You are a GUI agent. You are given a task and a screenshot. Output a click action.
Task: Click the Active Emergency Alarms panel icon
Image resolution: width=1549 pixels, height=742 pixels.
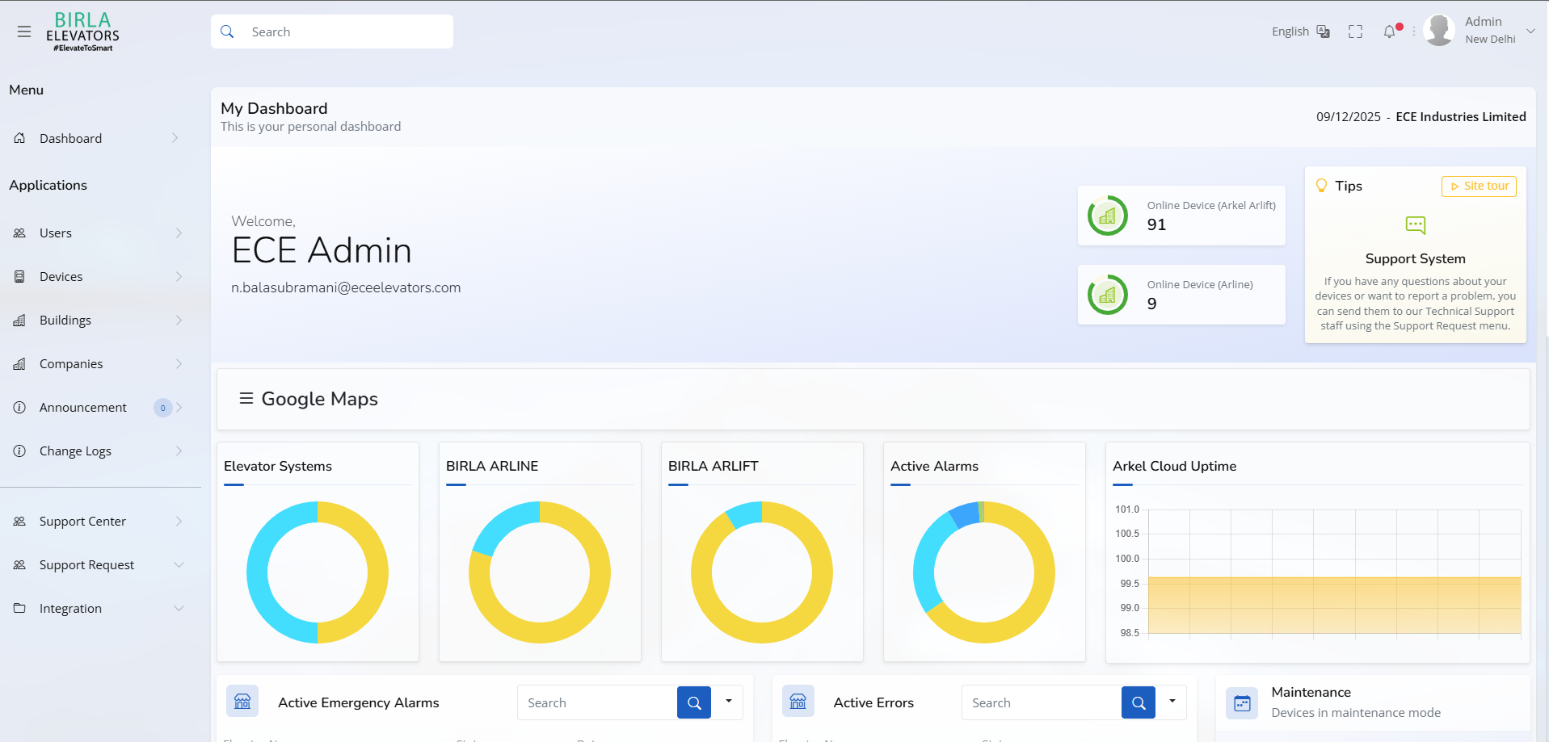[x=242, y=702]
